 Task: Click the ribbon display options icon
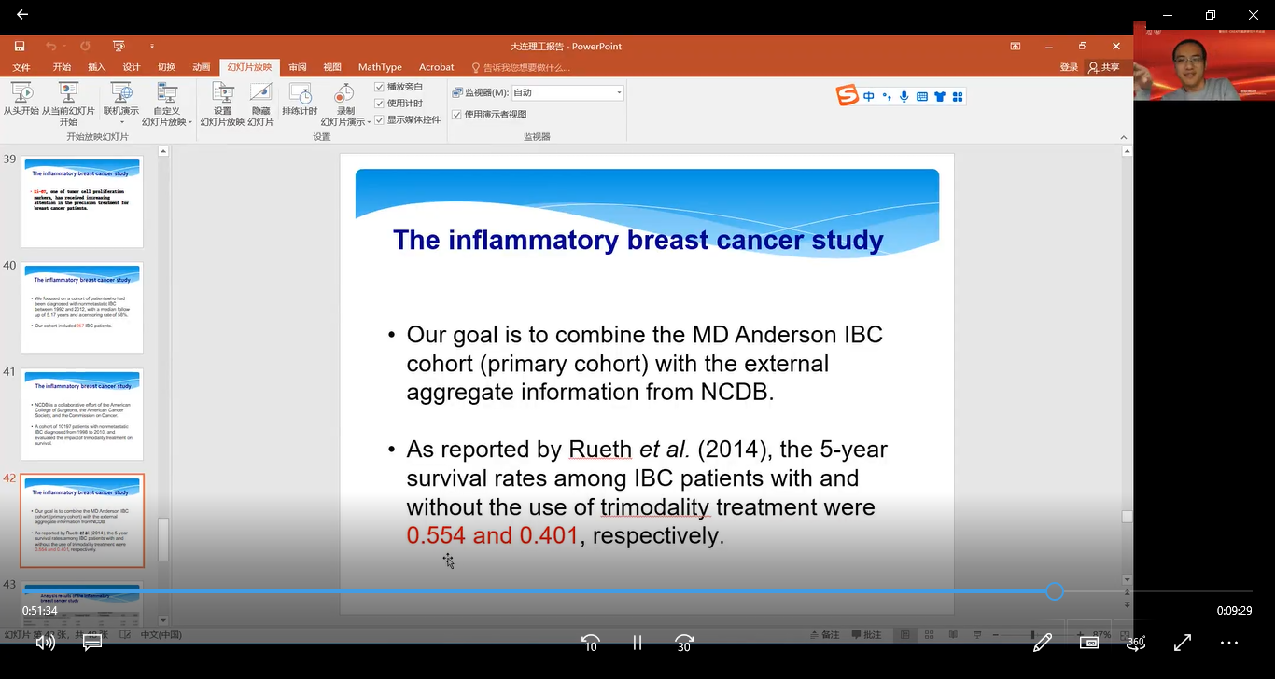coord(1016,46)
